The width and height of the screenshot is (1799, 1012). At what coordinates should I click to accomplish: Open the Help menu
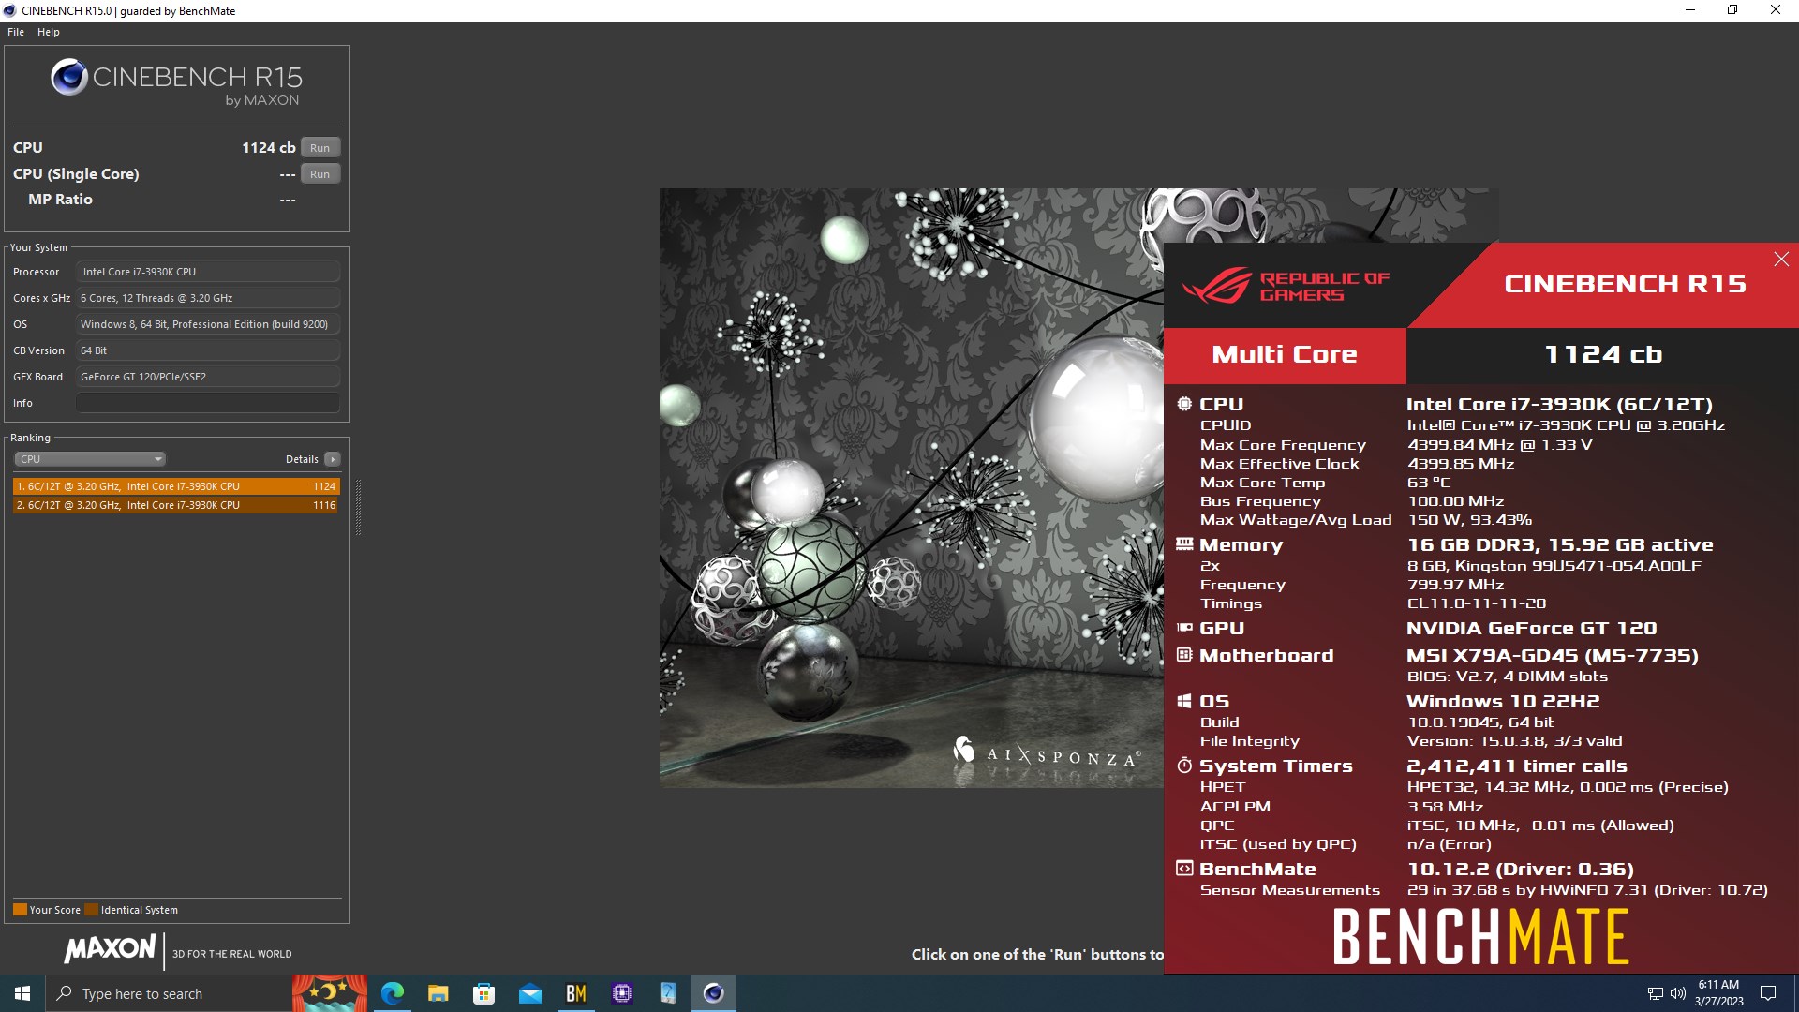coord(49,32)
